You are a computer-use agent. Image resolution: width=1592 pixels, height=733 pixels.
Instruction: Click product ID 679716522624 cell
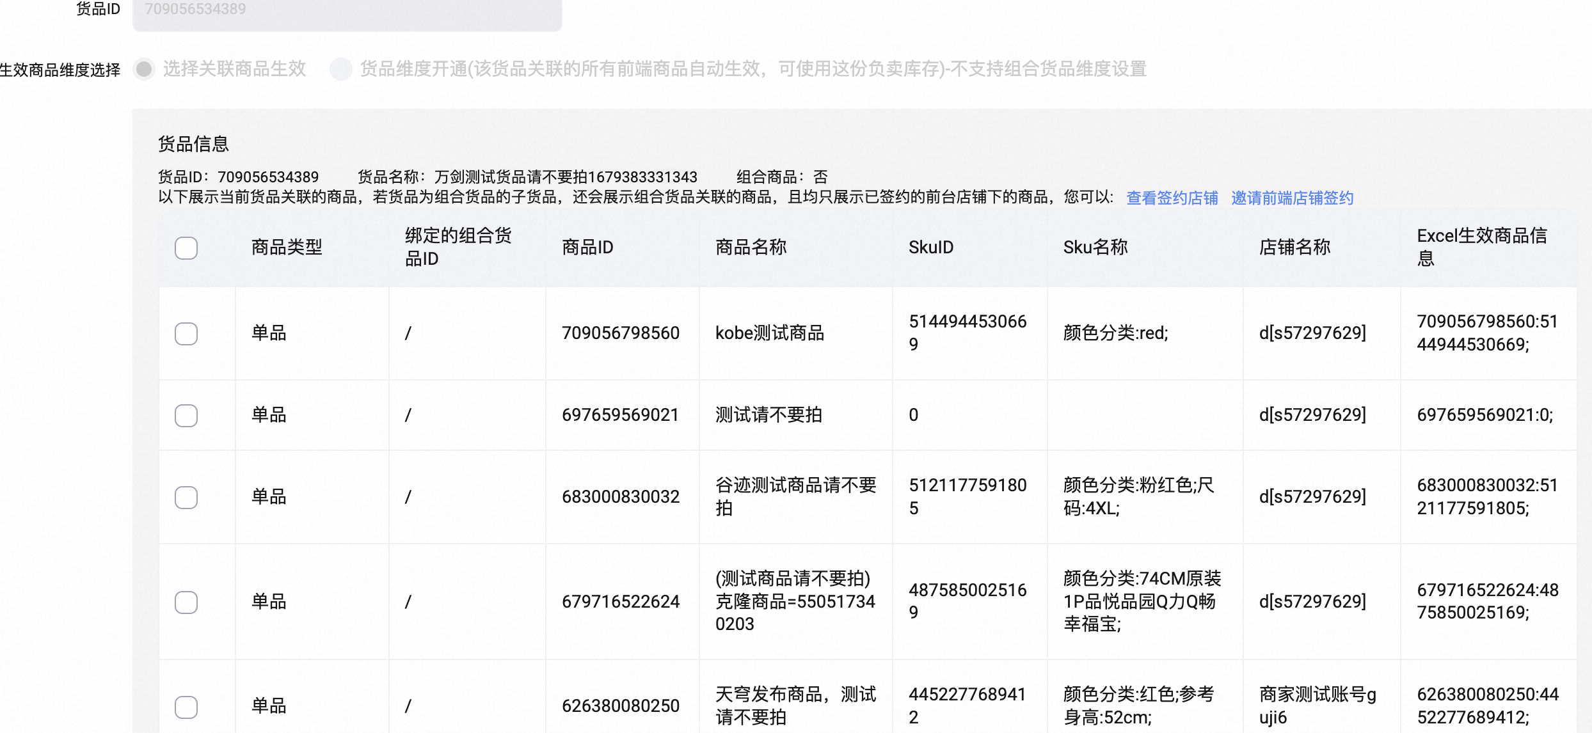[x=621, y=601]
